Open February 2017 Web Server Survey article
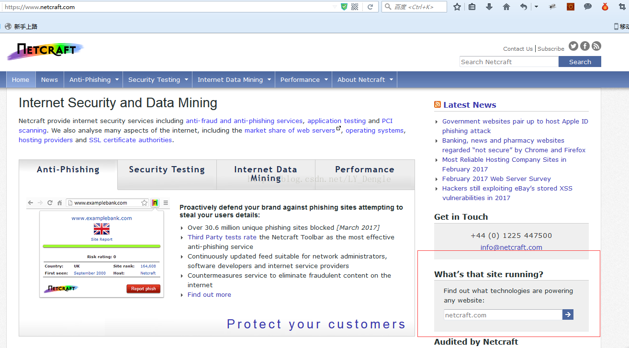629x348 pixels. point(496,179)
